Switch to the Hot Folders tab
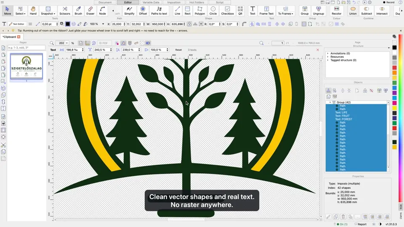Image resolution: width=404 pixels, height=227 pixels. [x=197, y=3]
